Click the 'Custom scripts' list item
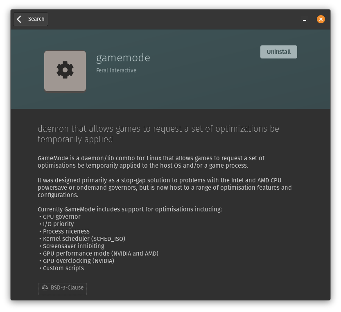341x312 pixels. 61,268
